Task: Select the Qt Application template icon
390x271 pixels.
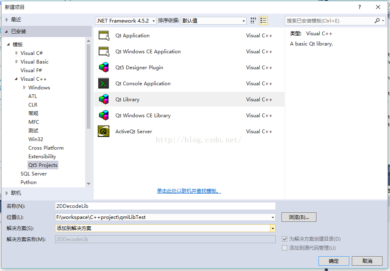Action: coord(104,36)
